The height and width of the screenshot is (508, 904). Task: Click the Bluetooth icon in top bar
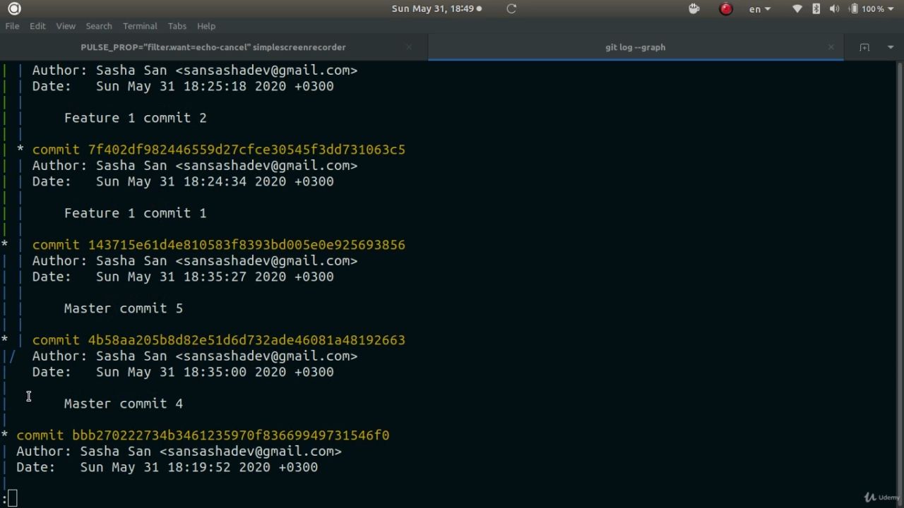click(816, 9)
